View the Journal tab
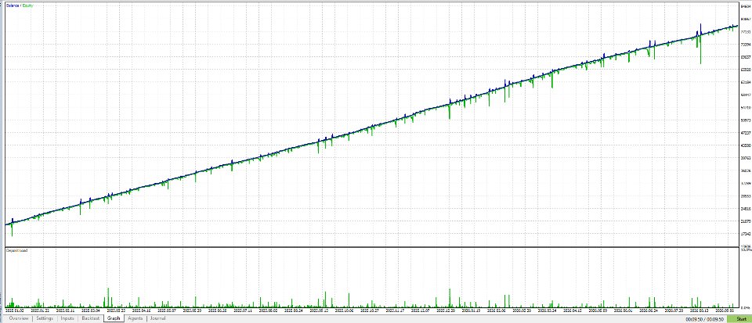Image resolution: width=752 pixels, height=323 pixels. 157,318
